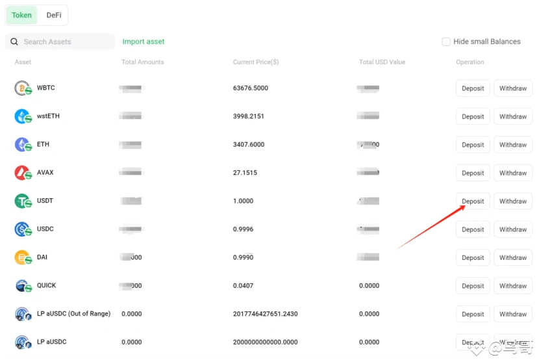This screenshot has height=362, width=539.
Task: Click the USDT token icon
Action: [x=23, y=201]
